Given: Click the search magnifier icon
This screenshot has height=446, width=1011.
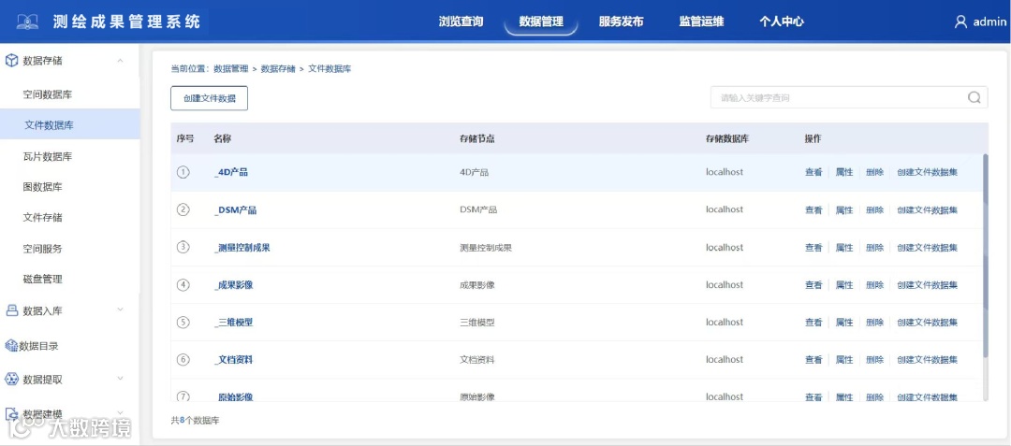Looking at the screenshot, I should pyautogui.click(x=974, y=98).
